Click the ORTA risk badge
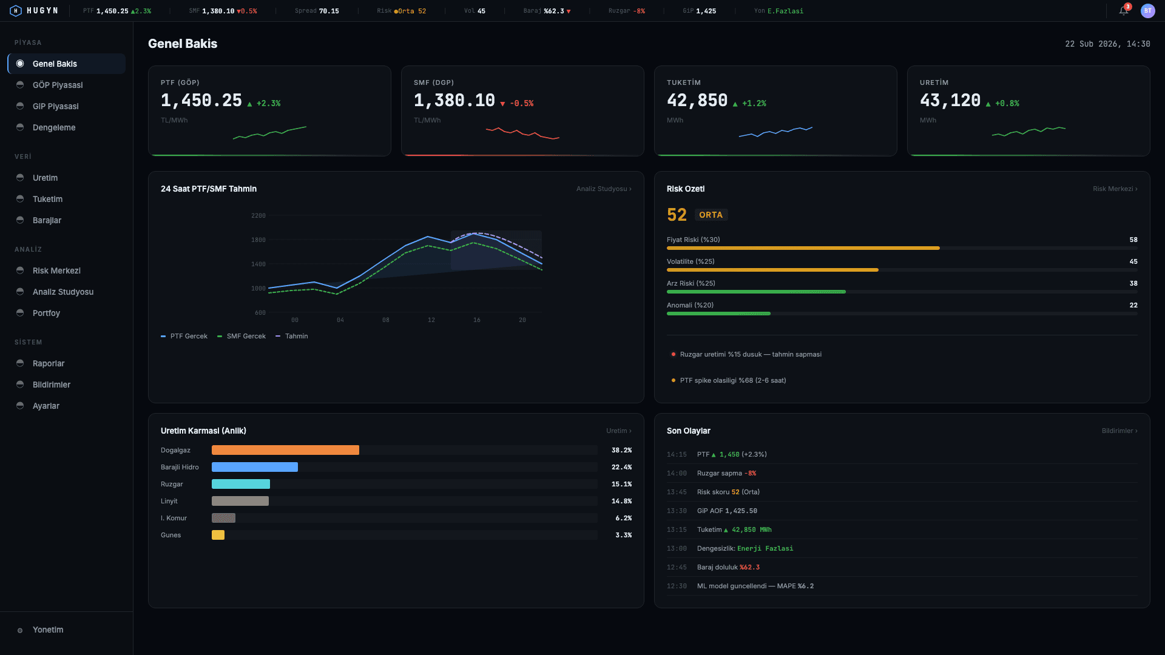This screenshot has height=655, width=1165. pos(711,215)
